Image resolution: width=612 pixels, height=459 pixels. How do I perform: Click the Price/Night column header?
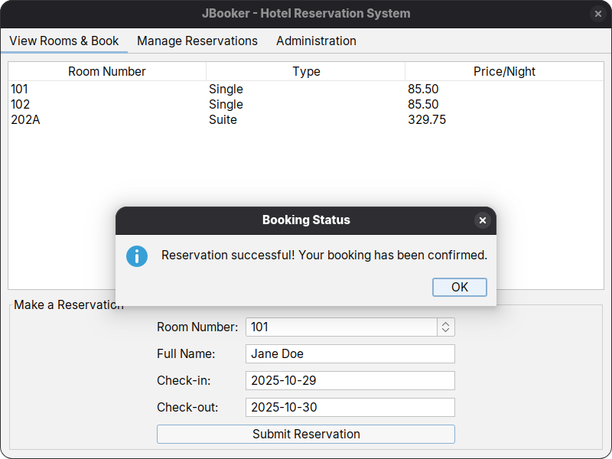point(504,71)
